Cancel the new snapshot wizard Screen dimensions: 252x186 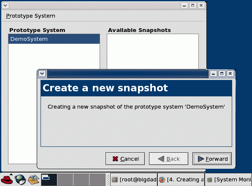[x=125, y=159]
